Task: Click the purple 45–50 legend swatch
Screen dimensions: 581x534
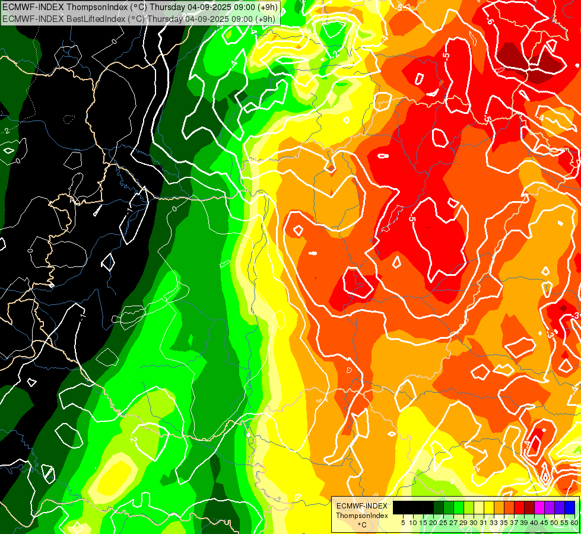Action: 550,507
